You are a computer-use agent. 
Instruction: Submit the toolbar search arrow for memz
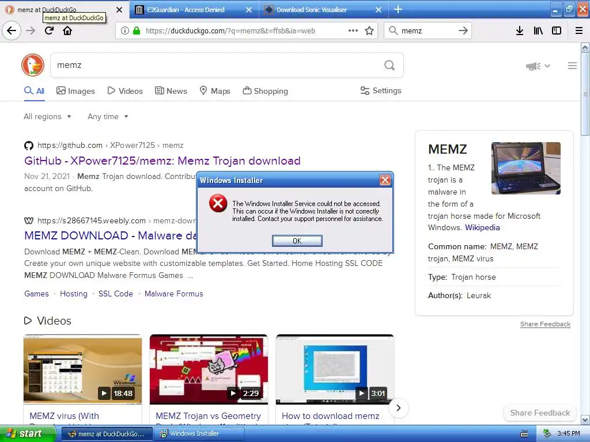click(463, 31)
